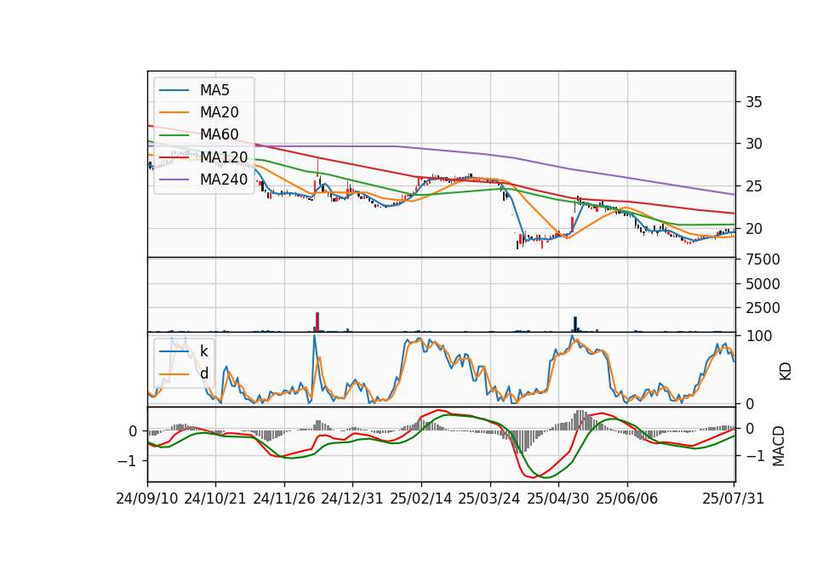Select the MA60 legend label
The image size is (817, 587).
[x=219, y=134]
